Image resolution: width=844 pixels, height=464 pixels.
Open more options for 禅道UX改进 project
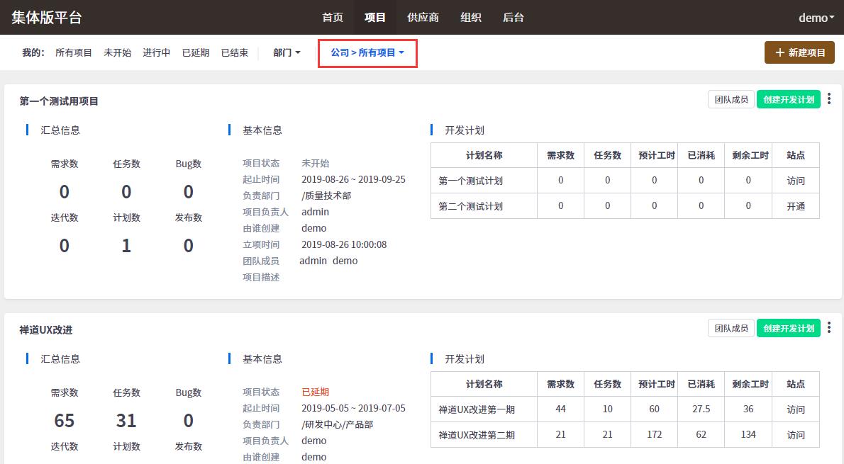coord(829,327)
